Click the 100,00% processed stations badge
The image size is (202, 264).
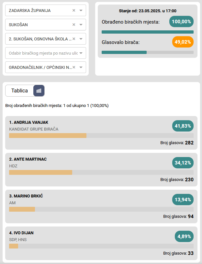coord(181,22)
